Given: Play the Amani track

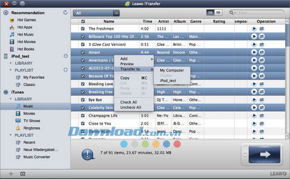Looking at the screenshot, I should tap(254, 52).
